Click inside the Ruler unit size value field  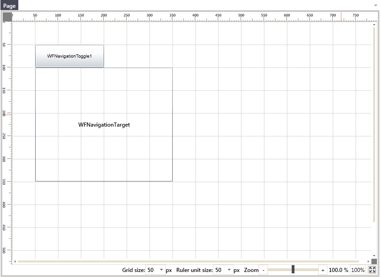point(219,270)
